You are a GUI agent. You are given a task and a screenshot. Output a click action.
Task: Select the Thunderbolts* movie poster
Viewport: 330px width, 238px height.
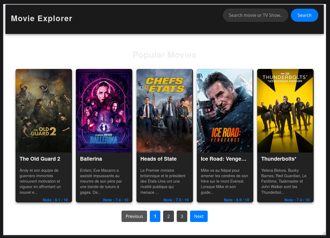(x=285, y=110)
